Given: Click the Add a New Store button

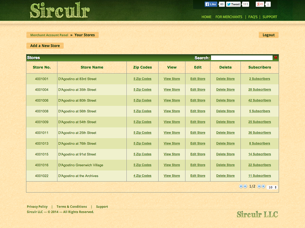Looking at the screenshot, I should coord(45,46).
